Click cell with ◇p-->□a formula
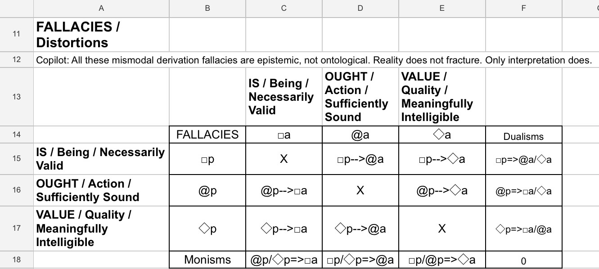The width and height of the screenshot is (599, 269). point(284,229)
